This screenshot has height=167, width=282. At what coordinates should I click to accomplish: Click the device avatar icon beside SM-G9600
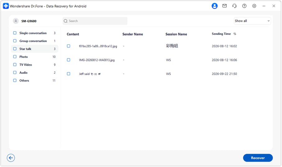[x=16, y=21]
